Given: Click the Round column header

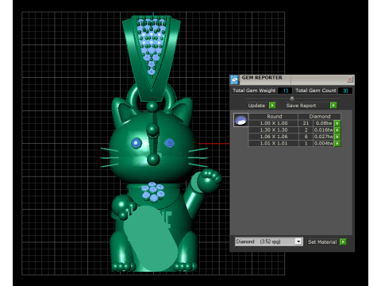Looking at the screenshot, I should tap(274, 117).
